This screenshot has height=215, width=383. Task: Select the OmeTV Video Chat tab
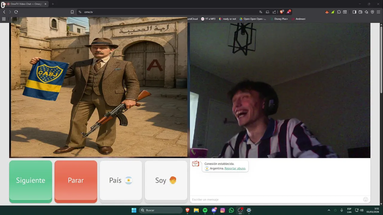point(26,4)
